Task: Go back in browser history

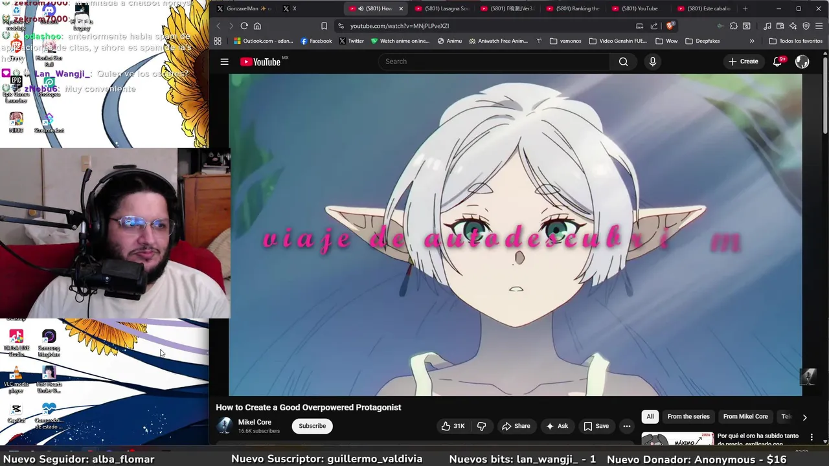Action: pyautogui.click(x=218, y=26)
